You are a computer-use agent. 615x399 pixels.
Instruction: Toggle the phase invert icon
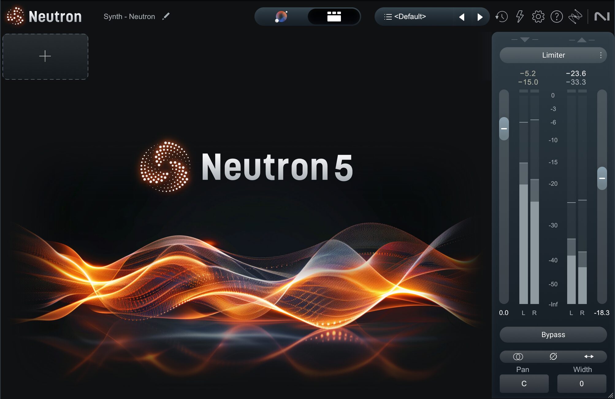(553, 356)
